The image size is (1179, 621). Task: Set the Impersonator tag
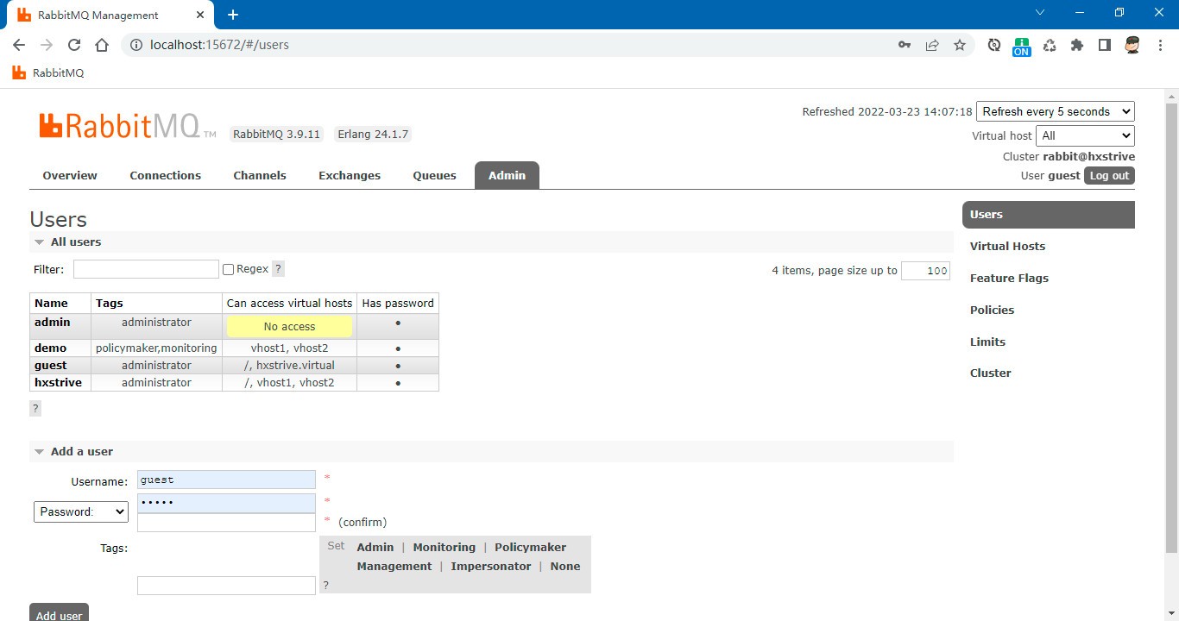pyautogui.click(x=490, y=567)
